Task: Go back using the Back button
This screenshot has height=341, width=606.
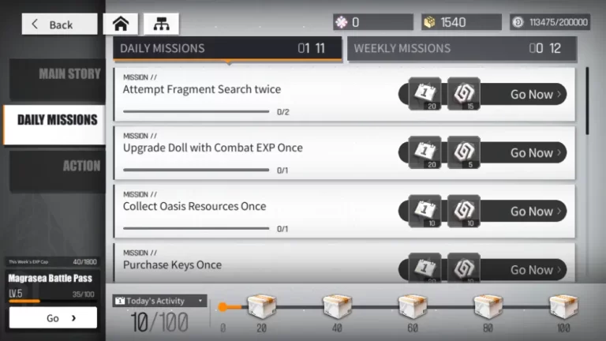Action: (x=59, y=24)
